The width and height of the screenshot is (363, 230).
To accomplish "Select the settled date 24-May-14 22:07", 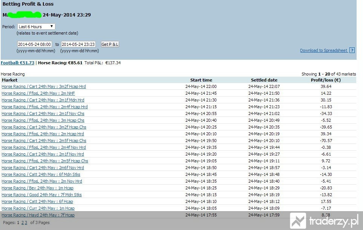I will click(264, 86).
